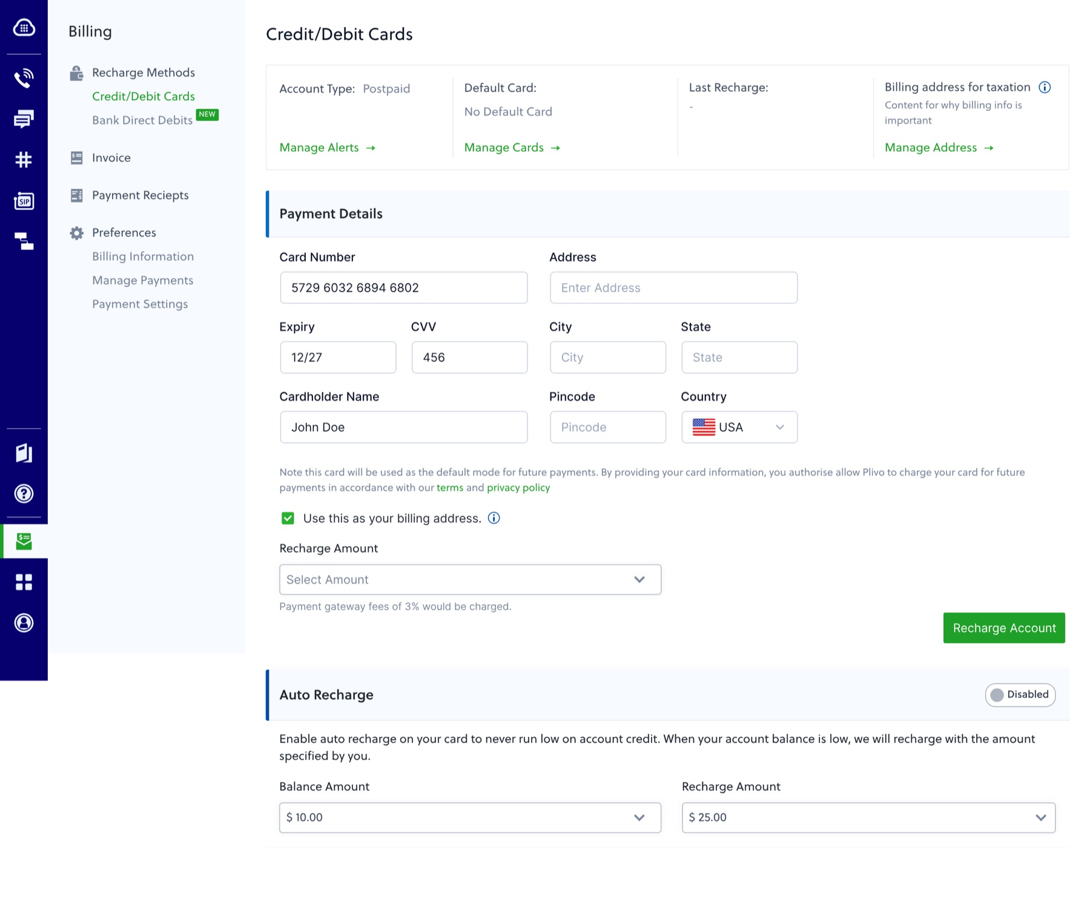Screen dimensions: 1090x902
Task: Click the Preferences gear icon
Action: (76, 233)
